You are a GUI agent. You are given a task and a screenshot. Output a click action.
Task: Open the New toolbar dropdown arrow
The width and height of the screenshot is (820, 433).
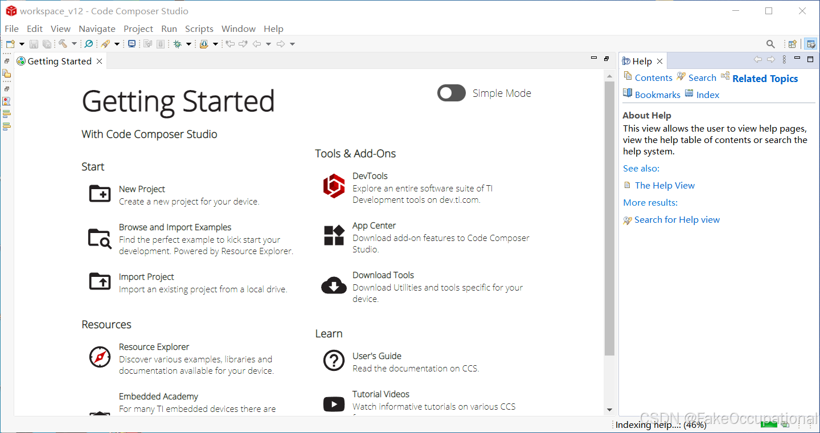pos(22,44)
